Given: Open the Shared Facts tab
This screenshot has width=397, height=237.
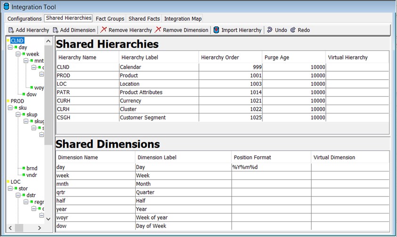Looking at the screenshot, I should [144, 19].
